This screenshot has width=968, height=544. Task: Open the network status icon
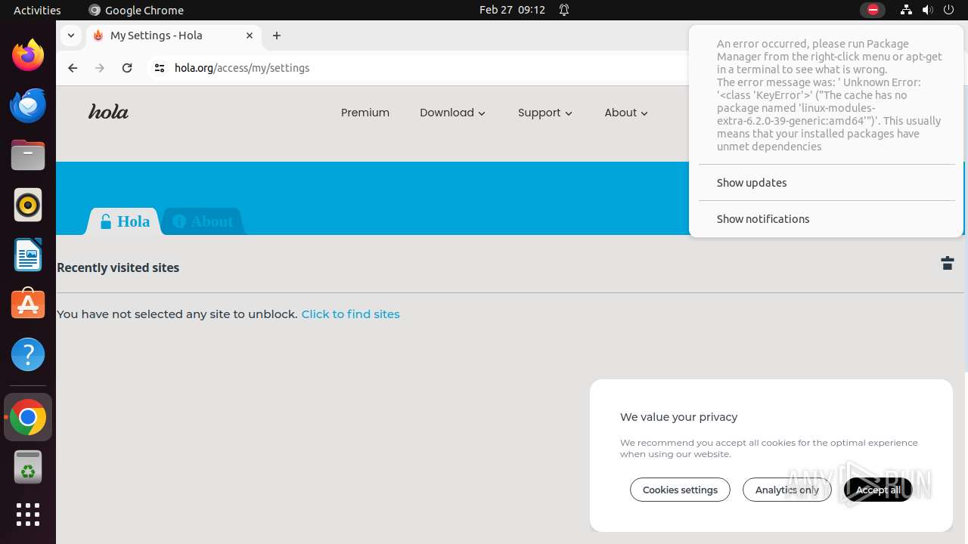(x=906, y=10)
